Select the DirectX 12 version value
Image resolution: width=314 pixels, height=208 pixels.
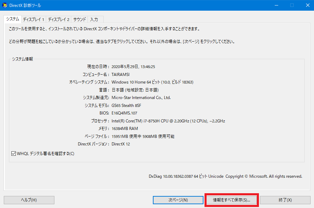[121, 144]
